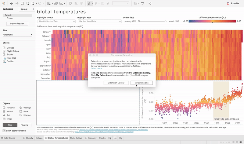Click the Learn more link in dialog
Screen dimensions: 244x144
pos(96,68)
